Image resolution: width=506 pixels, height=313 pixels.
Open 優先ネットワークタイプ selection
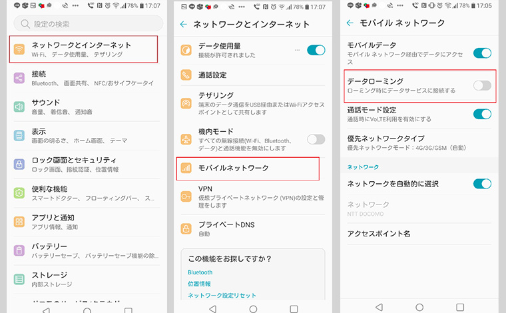click(x=419, y=143)
